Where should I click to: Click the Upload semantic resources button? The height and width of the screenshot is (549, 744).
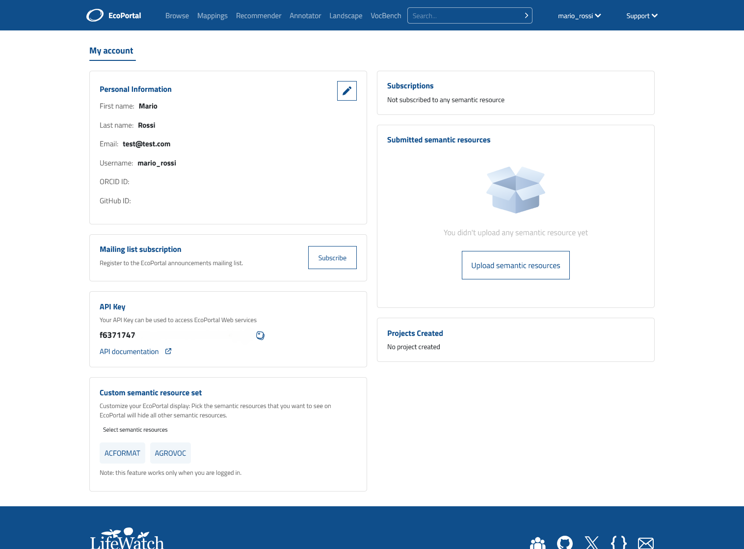pos(515,265)
